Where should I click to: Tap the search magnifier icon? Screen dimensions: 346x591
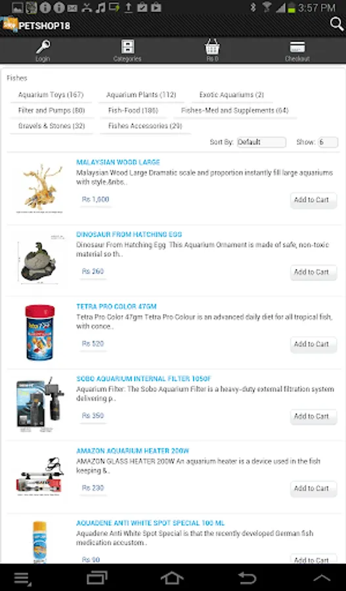[x=337, y=24]
